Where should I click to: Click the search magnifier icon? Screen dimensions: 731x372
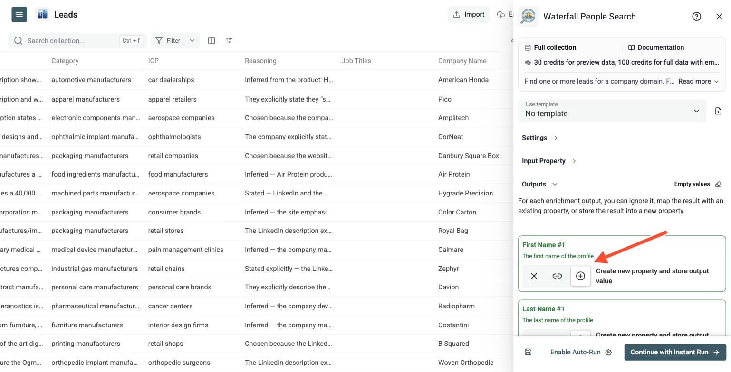[x=19, y=41]
